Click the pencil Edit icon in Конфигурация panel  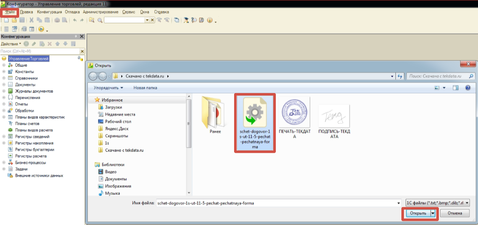tap(34, 44)
